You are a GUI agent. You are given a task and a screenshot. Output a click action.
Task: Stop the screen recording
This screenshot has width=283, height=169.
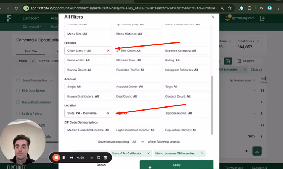click(56, 157)
